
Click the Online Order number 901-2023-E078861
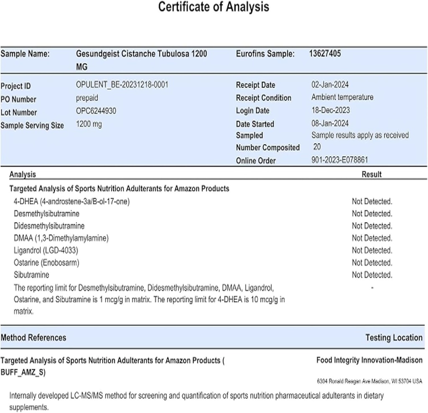click(x=340, y=160)
